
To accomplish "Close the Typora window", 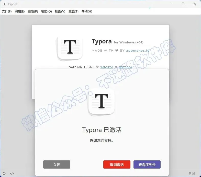I will click(x=195, y=4).
